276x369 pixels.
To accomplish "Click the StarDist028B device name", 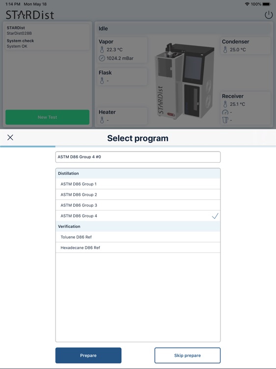I will point(19,33).
